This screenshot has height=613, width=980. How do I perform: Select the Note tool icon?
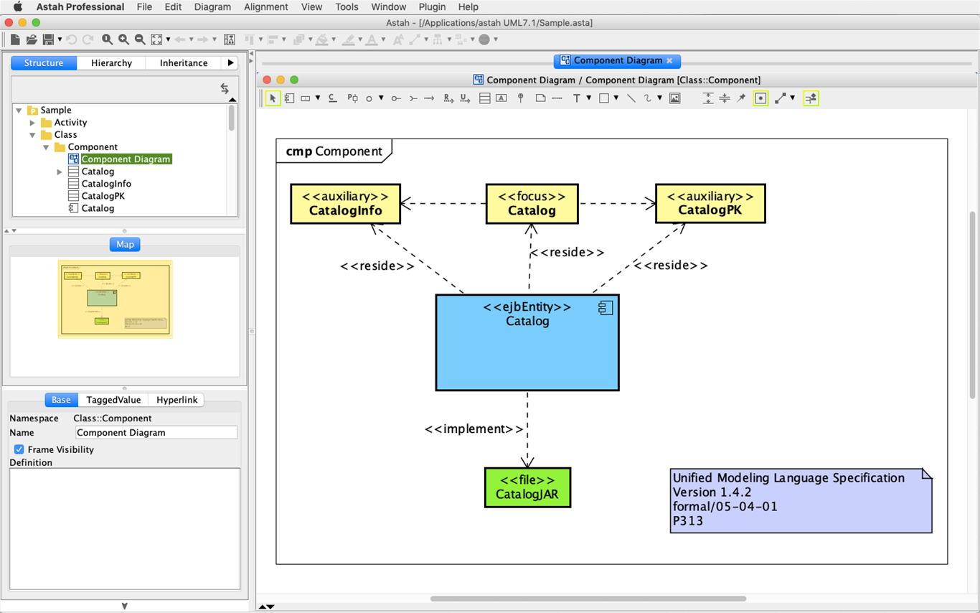(540, 98)
